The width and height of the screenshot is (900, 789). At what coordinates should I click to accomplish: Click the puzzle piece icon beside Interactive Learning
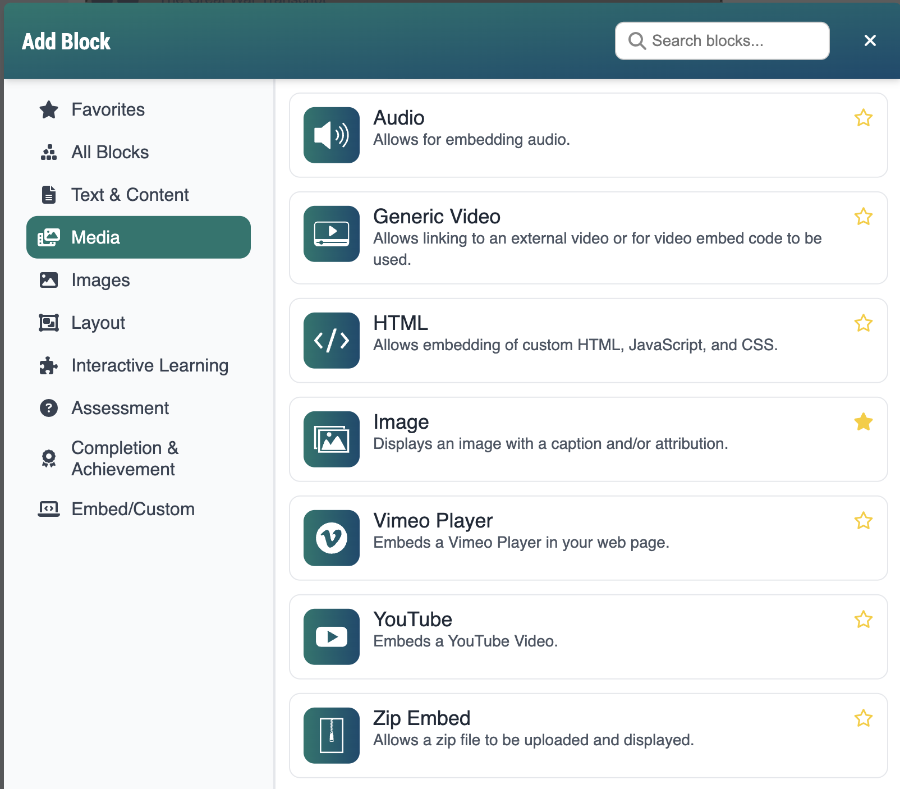(x=49, y=365)
